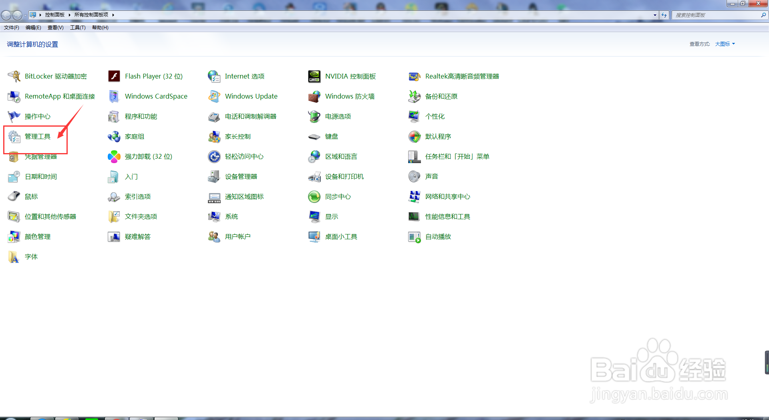The width and height of the screenshot is (769, 420).
Task: Open 文件(F) menu
Action: (x=12, y=28)
